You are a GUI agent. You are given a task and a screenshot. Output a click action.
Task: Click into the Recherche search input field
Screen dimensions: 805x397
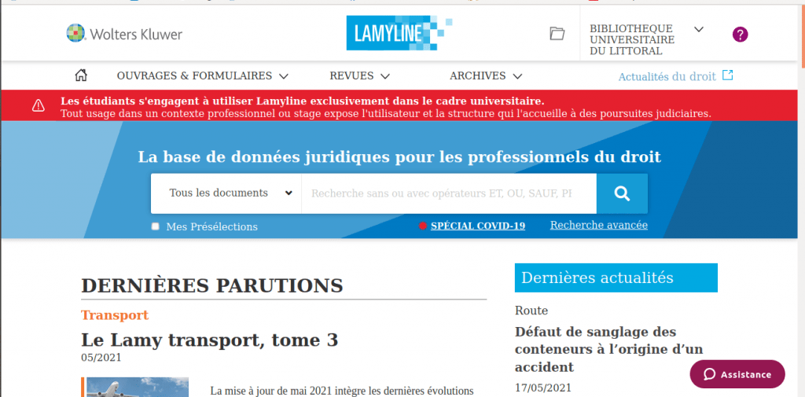pyautogui.click(x=449, y=193)
